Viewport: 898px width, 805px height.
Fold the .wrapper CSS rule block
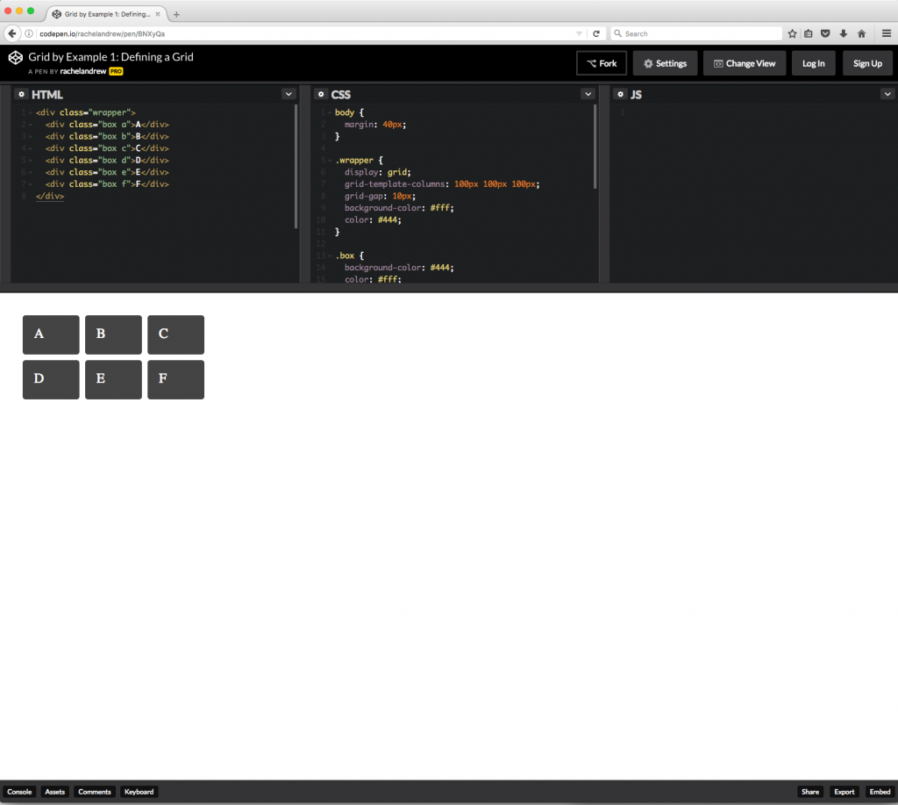pyautogui.click(x=329, y=161)
